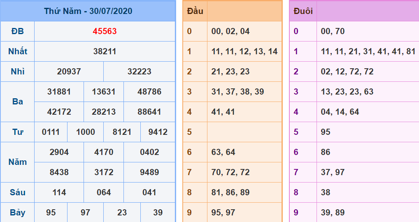Screen dimensions: 419x222
Task: Click the Bảy prize row label
Action: tap(17, 213)
